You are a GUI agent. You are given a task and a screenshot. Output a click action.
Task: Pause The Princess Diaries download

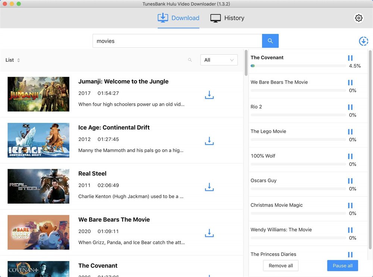pyautogui.click(x=350, y=255)
